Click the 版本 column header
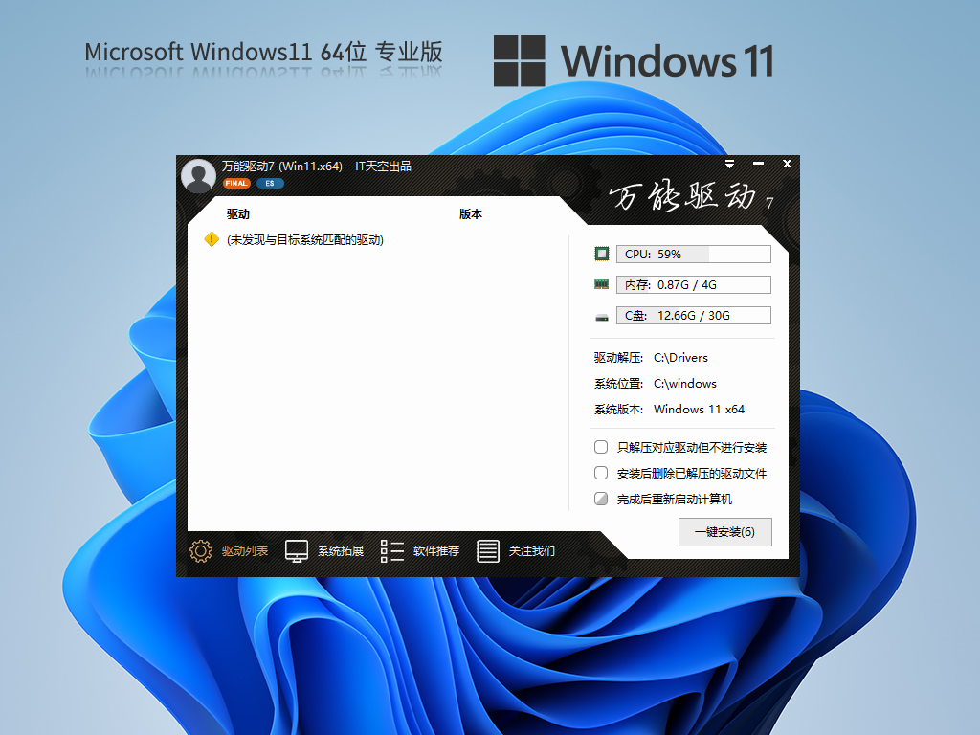The height and width of the screenshot is (735, 980). [471, 214]
